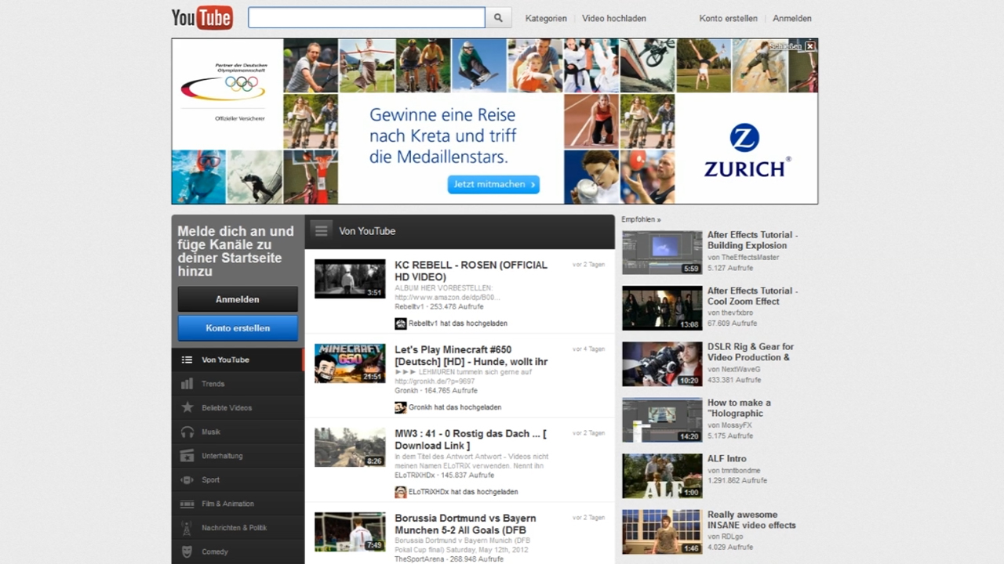
Task: Select Musik category in sidebar
Action: click(211, 432)
